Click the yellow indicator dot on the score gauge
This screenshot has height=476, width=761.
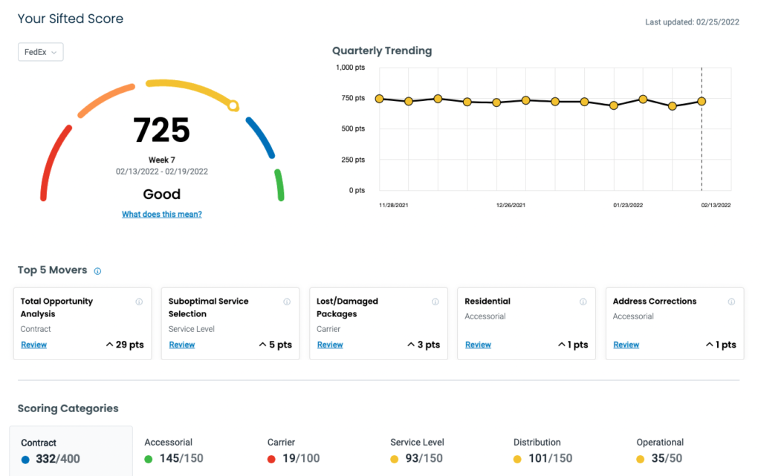pyautogui.click(x=233, y=106)
